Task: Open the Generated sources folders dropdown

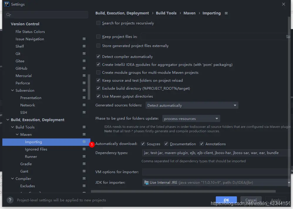Action: pyautogui.click(x=192, y=105)
